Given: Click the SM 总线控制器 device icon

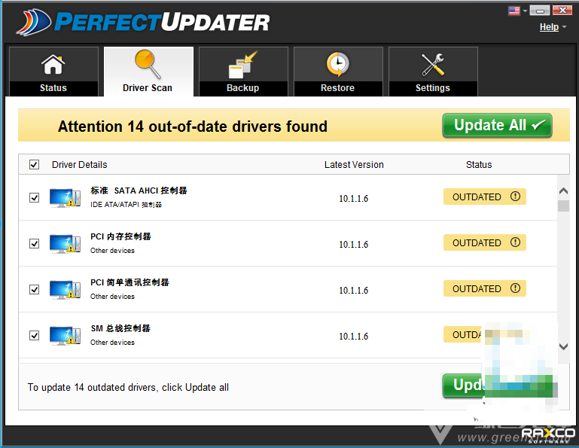Looking at the screenshot, I should pos(65,335).
